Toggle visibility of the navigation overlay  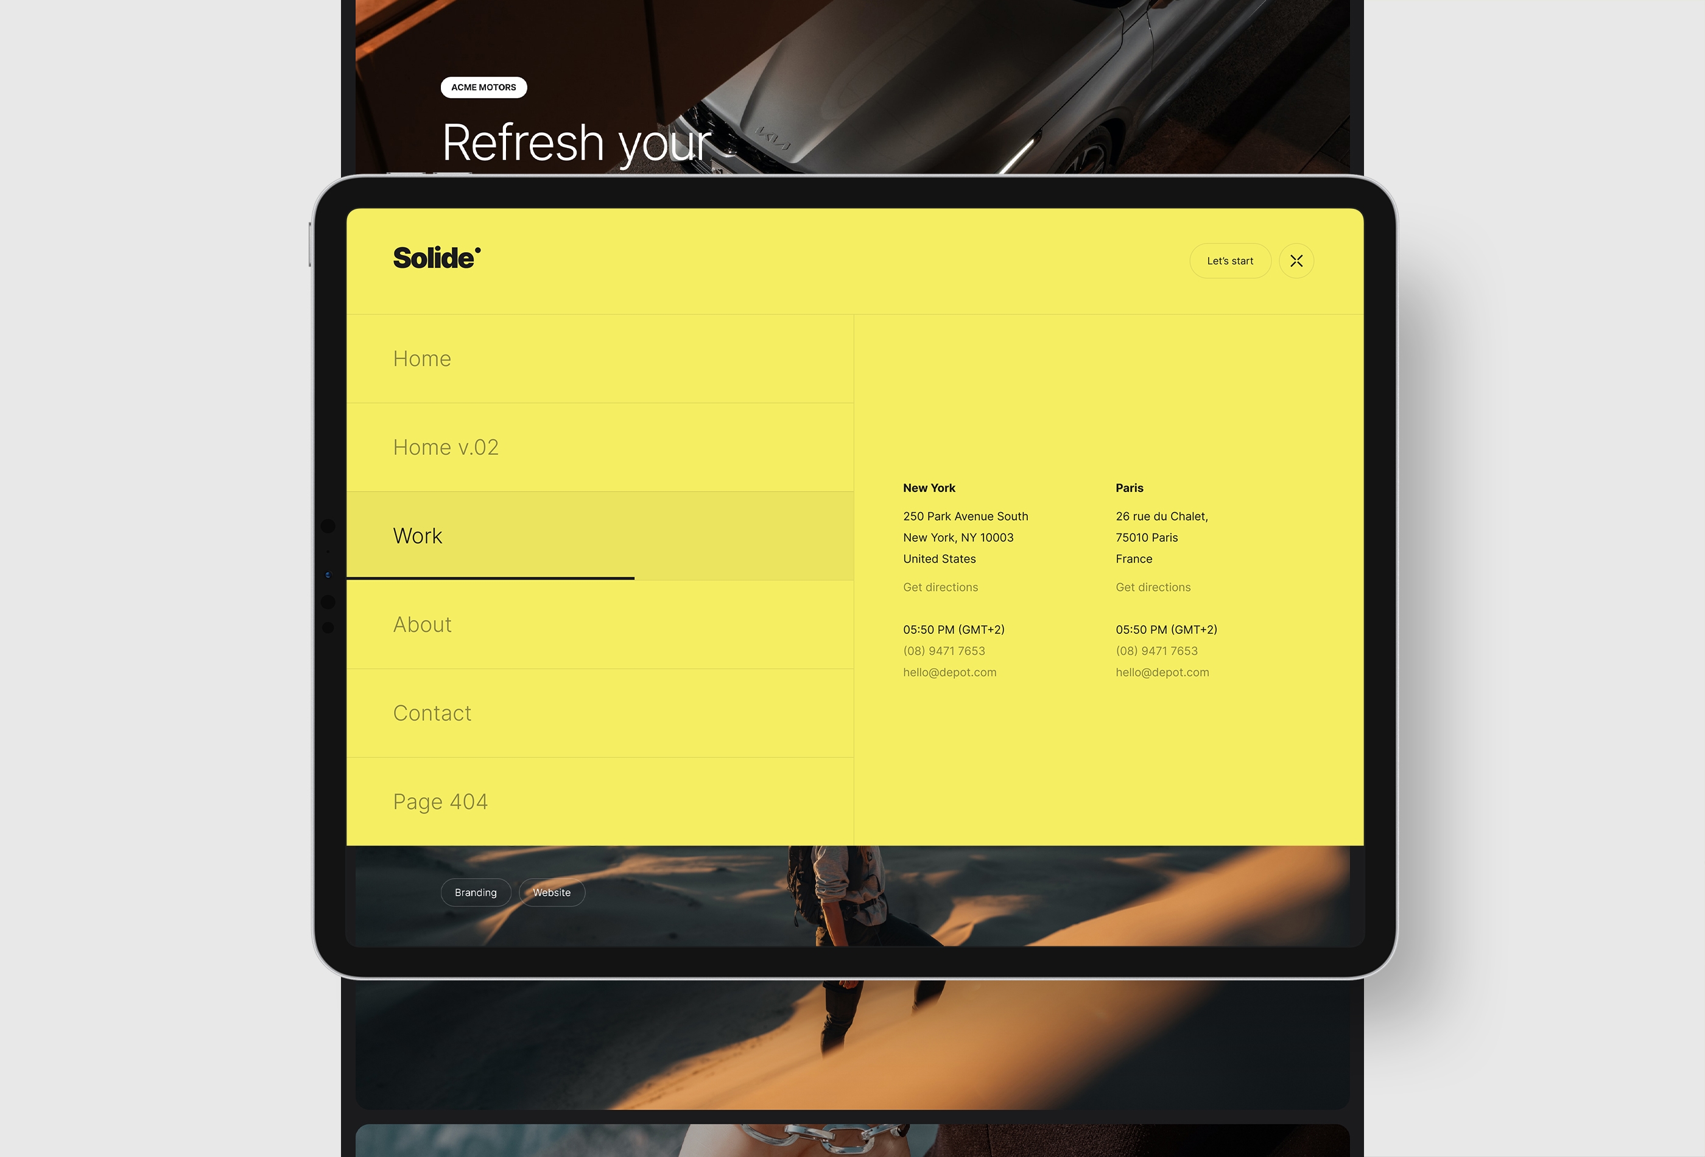pyautogui.click(x=1297, y=259)
